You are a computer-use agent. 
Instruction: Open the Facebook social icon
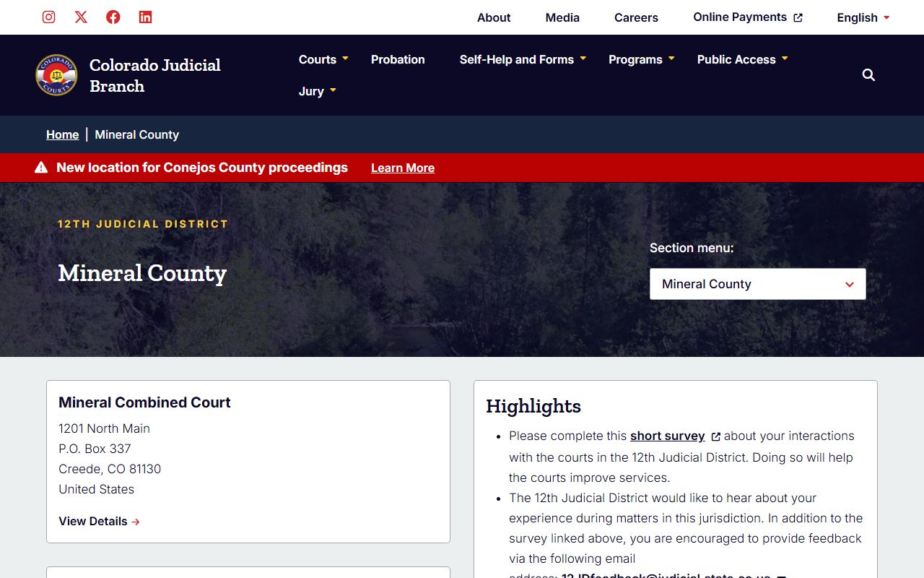tap(113, 17)
